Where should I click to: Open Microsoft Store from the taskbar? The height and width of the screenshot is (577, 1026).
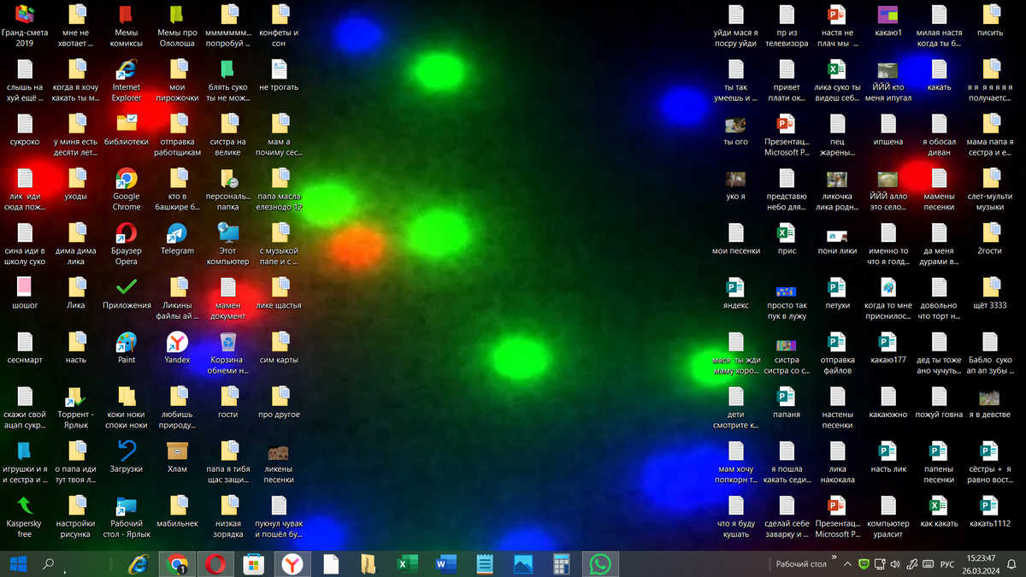coord(254,564)
